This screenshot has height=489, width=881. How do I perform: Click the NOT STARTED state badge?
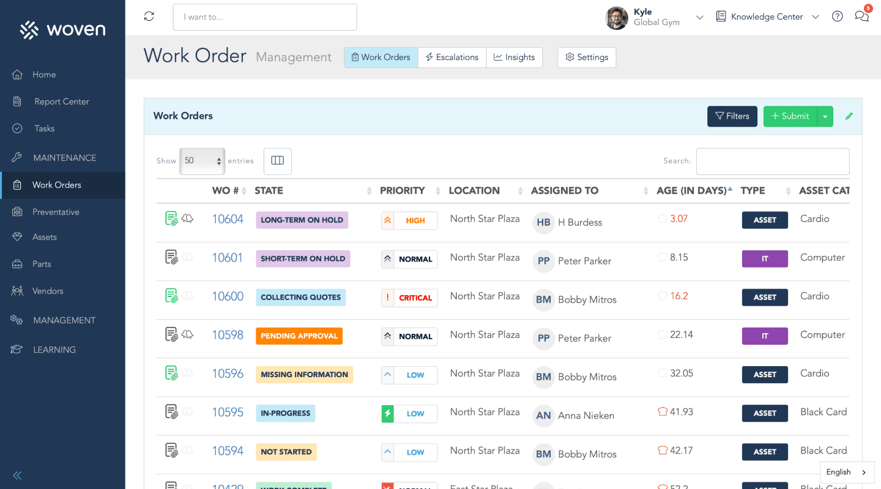[x=286, y=452]
